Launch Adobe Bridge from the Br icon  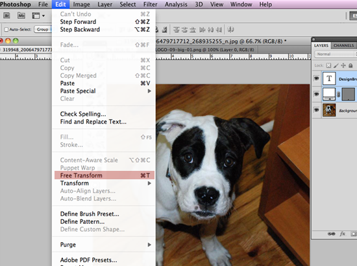pos(7,16)
